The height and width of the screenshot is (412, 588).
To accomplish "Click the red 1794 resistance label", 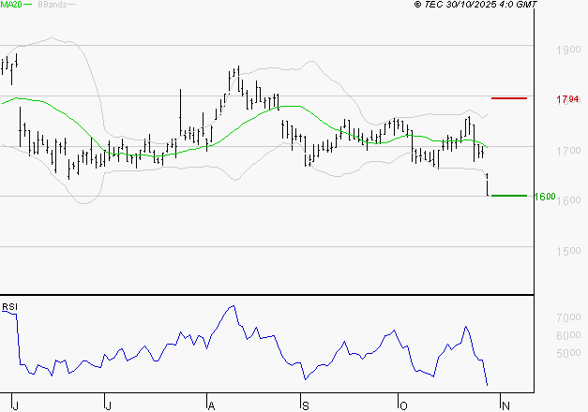I will (x=567, y=99).
